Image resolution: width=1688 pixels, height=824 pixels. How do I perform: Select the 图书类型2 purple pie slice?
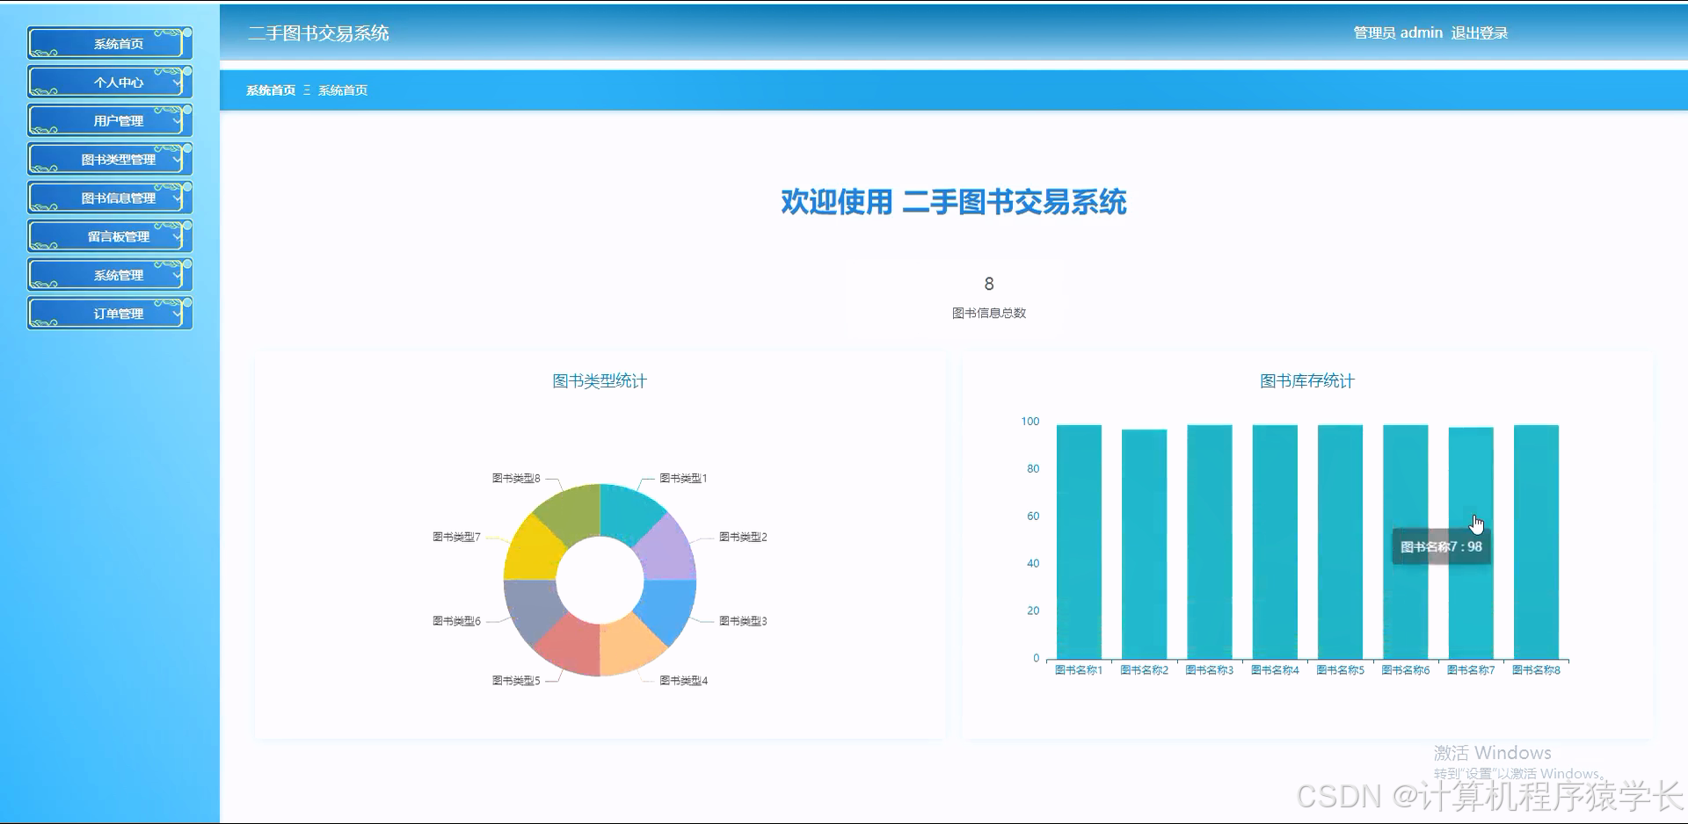click(666, 549)
